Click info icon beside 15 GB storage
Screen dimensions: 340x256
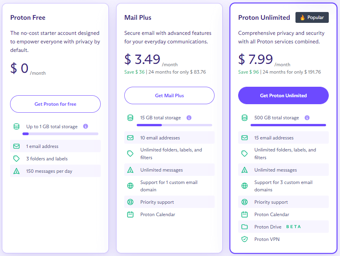pyautogui.click(x=189, y=118)
